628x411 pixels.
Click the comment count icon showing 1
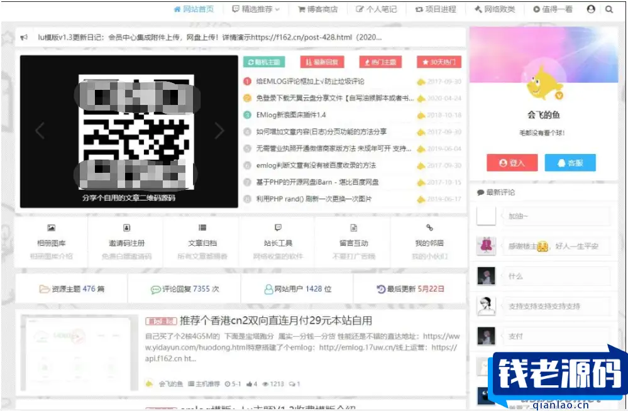click(x=292, y=384)
